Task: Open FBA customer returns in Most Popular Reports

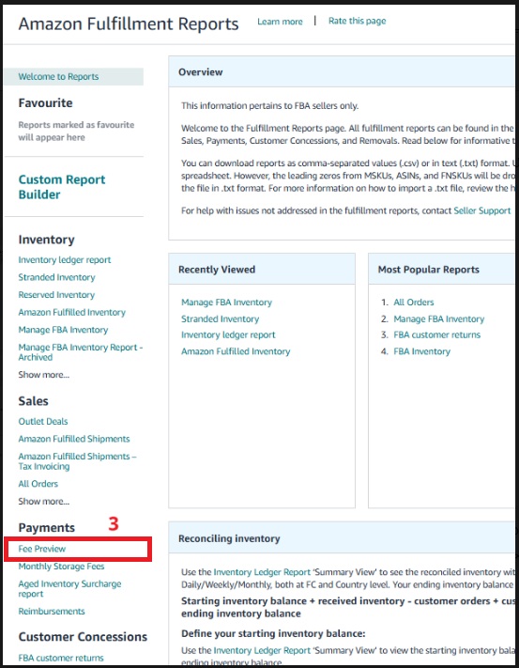Action: click(x=436, y=334)
